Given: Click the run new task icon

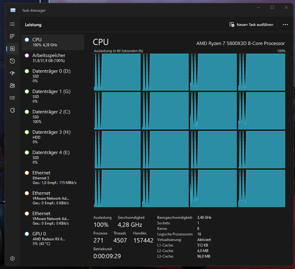Looking at the screenshot, I should 232,24.
